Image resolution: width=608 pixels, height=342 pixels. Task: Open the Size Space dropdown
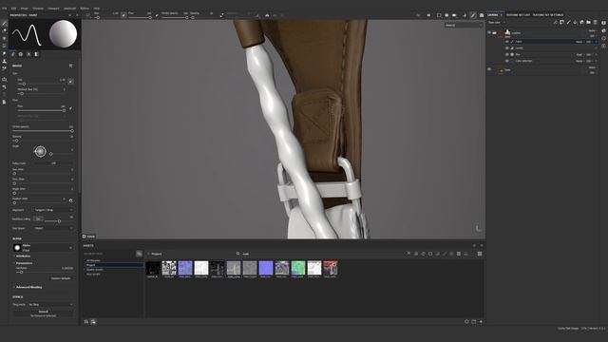click(x=53, y=228)
